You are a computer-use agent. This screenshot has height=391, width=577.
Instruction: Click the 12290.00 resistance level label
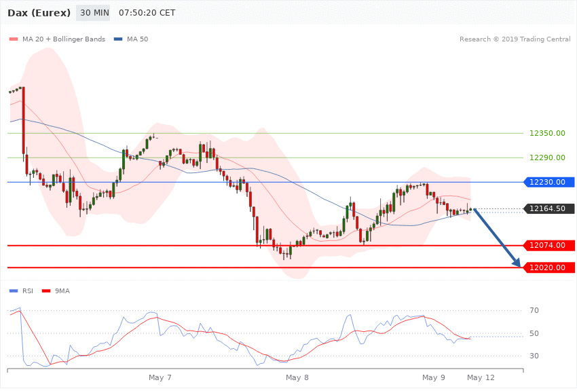(x=547, y=157)
